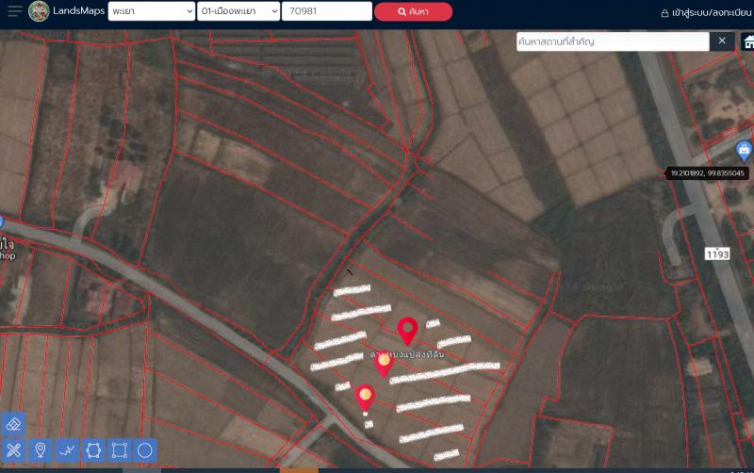The width and height of the screenshot is (754, 473).
Task: Select the draw polyline tool
Action: [x=67, y=449]
